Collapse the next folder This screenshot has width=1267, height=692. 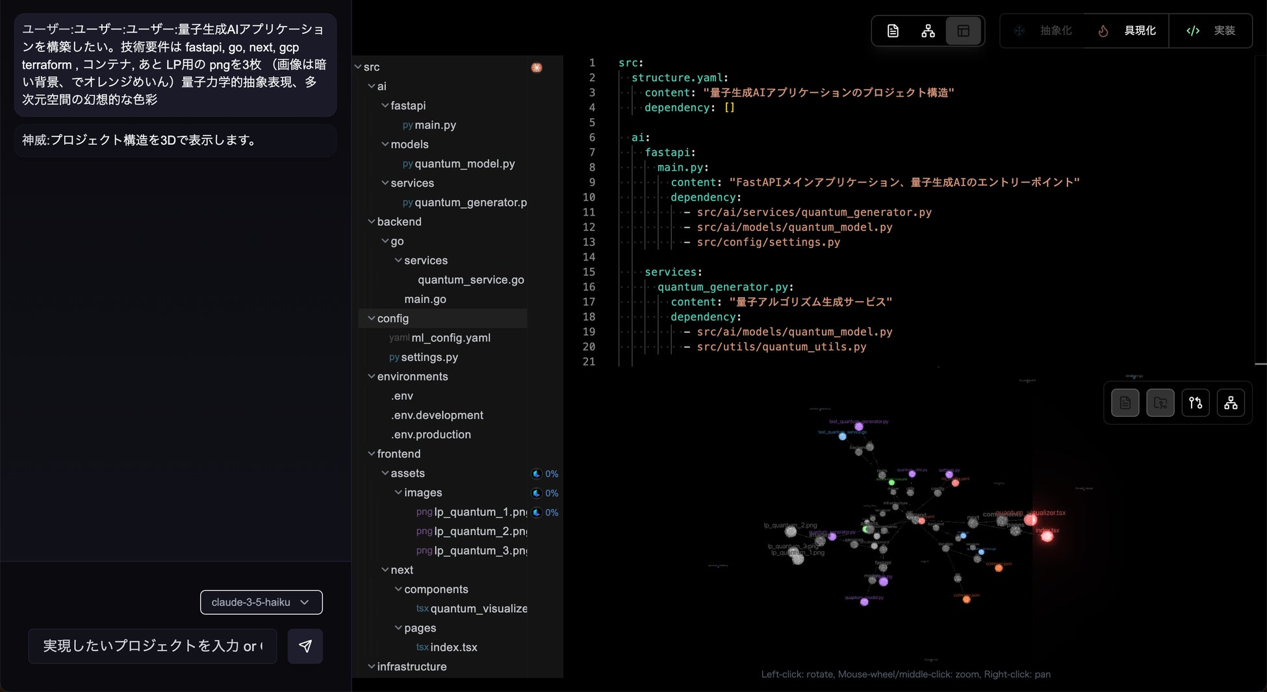pos(385,570)
